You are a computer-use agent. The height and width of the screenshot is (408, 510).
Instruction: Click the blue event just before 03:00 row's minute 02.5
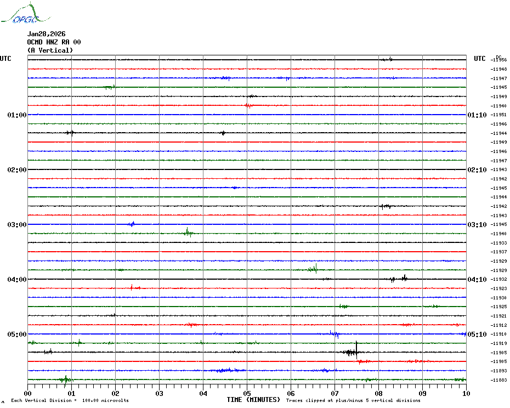coord(132,224)
